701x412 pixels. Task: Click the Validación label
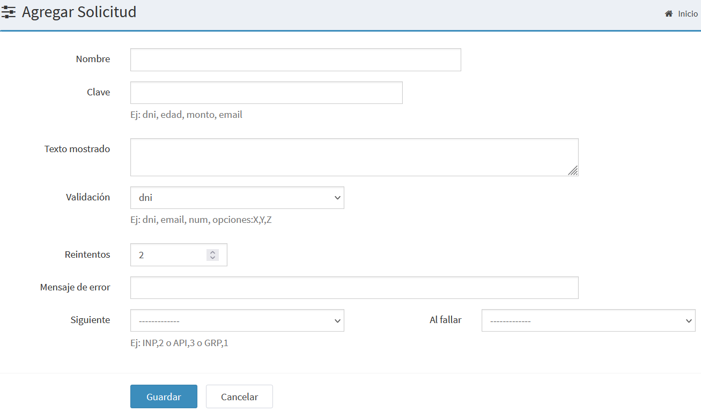tap(88, 197)
